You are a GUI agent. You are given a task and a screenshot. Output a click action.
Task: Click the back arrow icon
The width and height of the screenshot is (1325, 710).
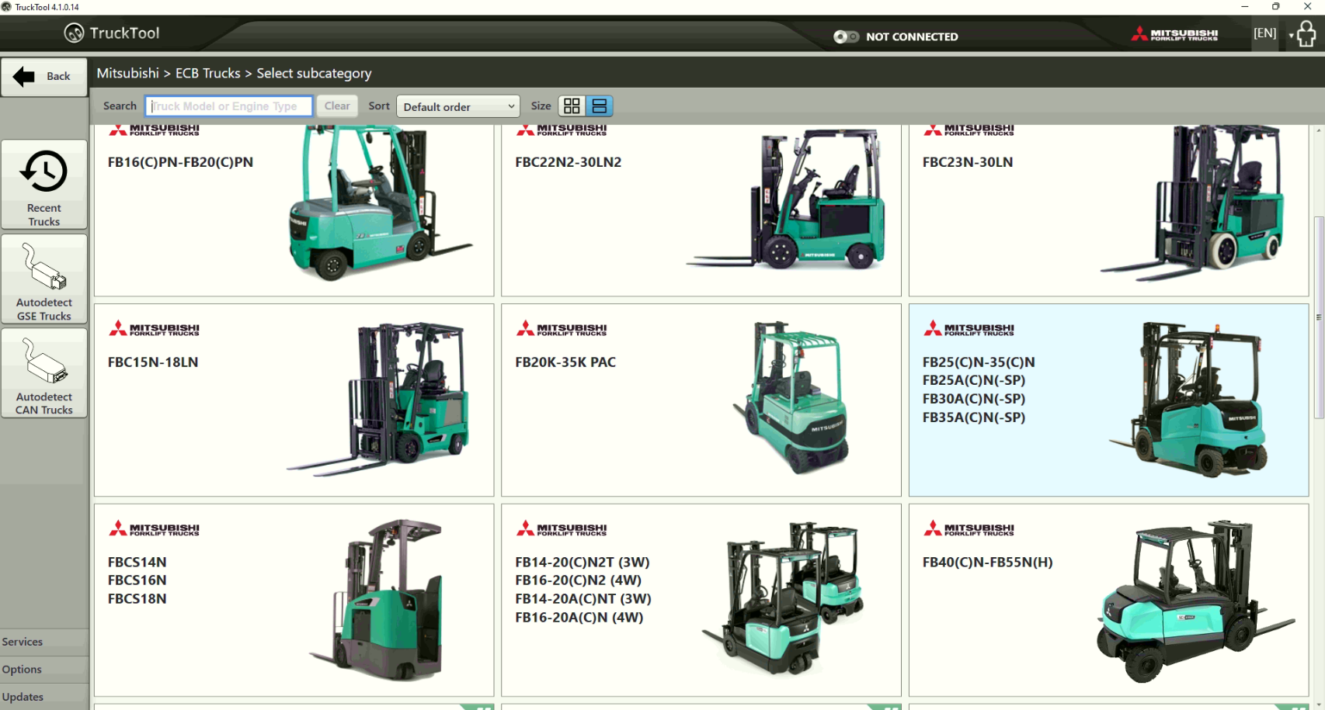(23, 75)
